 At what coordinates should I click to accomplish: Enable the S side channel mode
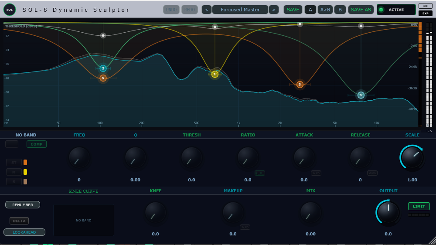tap(14, 182)
